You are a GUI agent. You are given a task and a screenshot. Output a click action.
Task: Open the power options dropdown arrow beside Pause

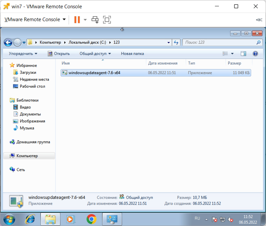click(85, 20)
